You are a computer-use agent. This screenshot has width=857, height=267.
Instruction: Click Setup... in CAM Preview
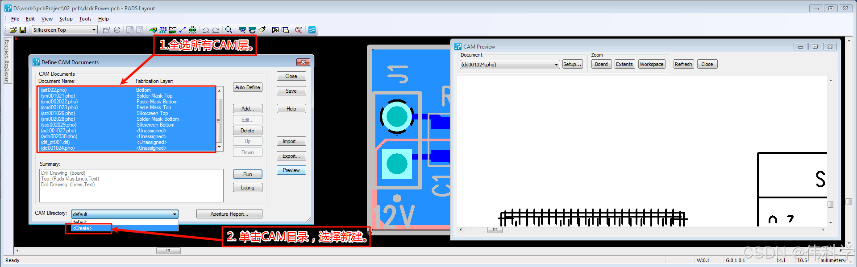click(572, 64)
